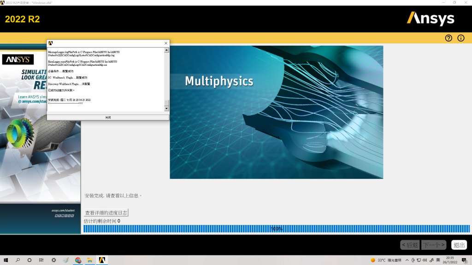The height and width of the screenshot is (265, 472).
Task: Close the configuration log popup window
Action: [x=166, y=43]
